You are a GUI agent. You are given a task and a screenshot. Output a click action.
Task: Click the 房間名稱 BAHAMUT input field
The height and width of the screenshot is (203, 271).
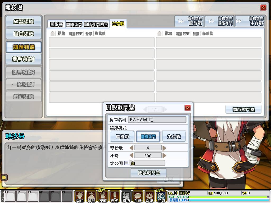[x=157, y=120]
